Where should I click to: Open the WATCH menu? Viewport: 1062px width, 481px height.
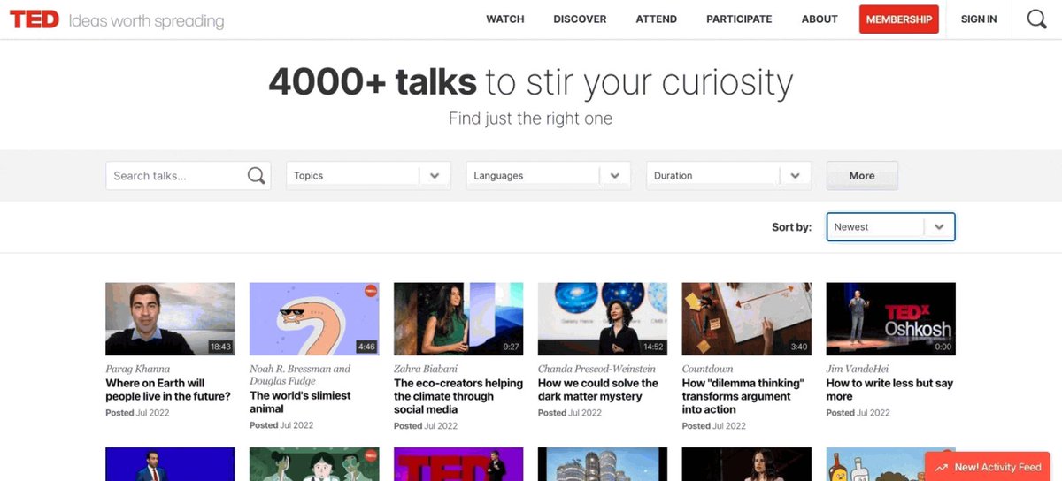point(505,19)
